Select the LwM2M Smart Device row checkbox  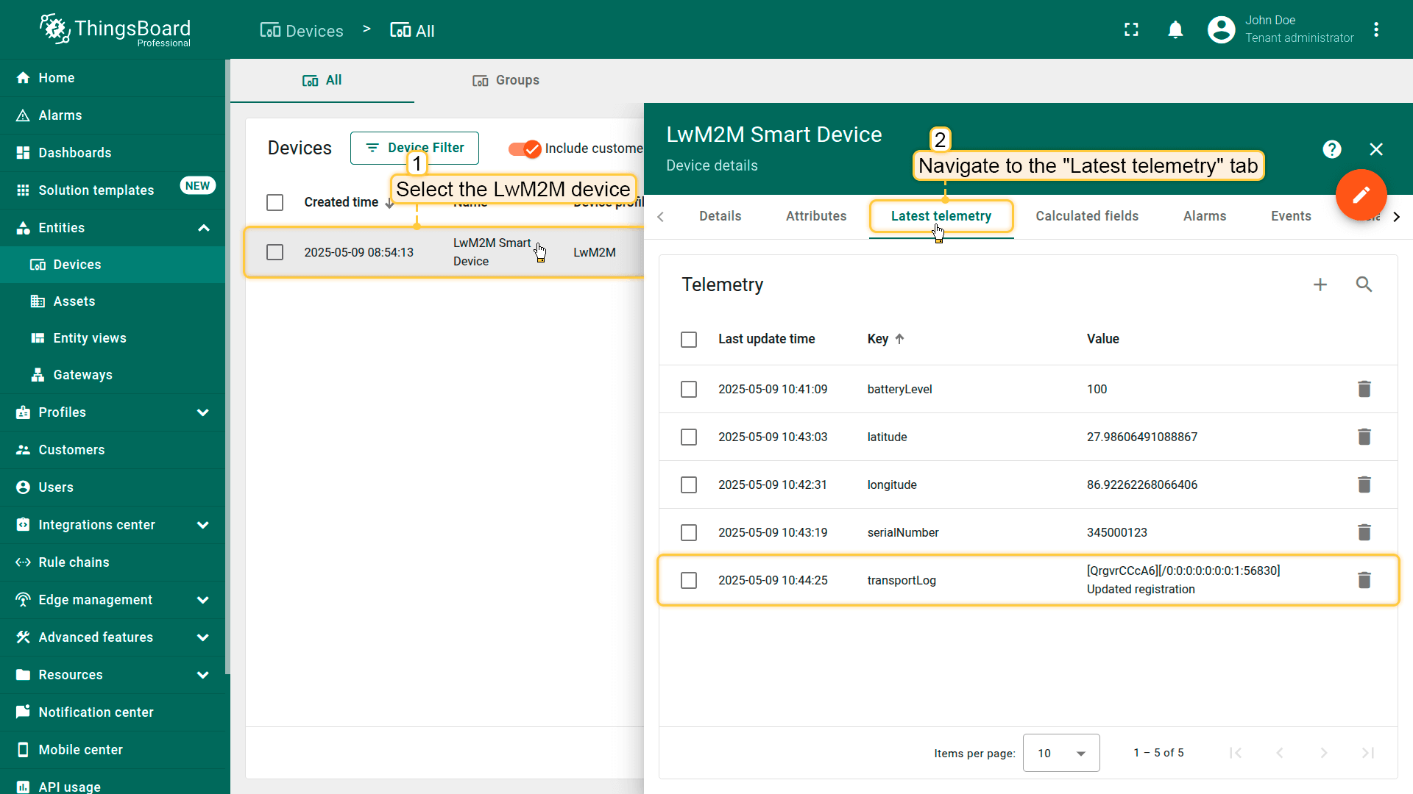click(x=275, y=252)
